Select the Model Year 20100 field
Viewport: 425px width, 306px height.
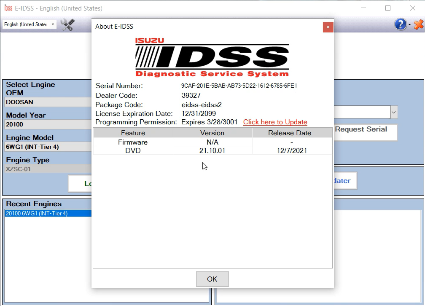[x=48, y=124]
